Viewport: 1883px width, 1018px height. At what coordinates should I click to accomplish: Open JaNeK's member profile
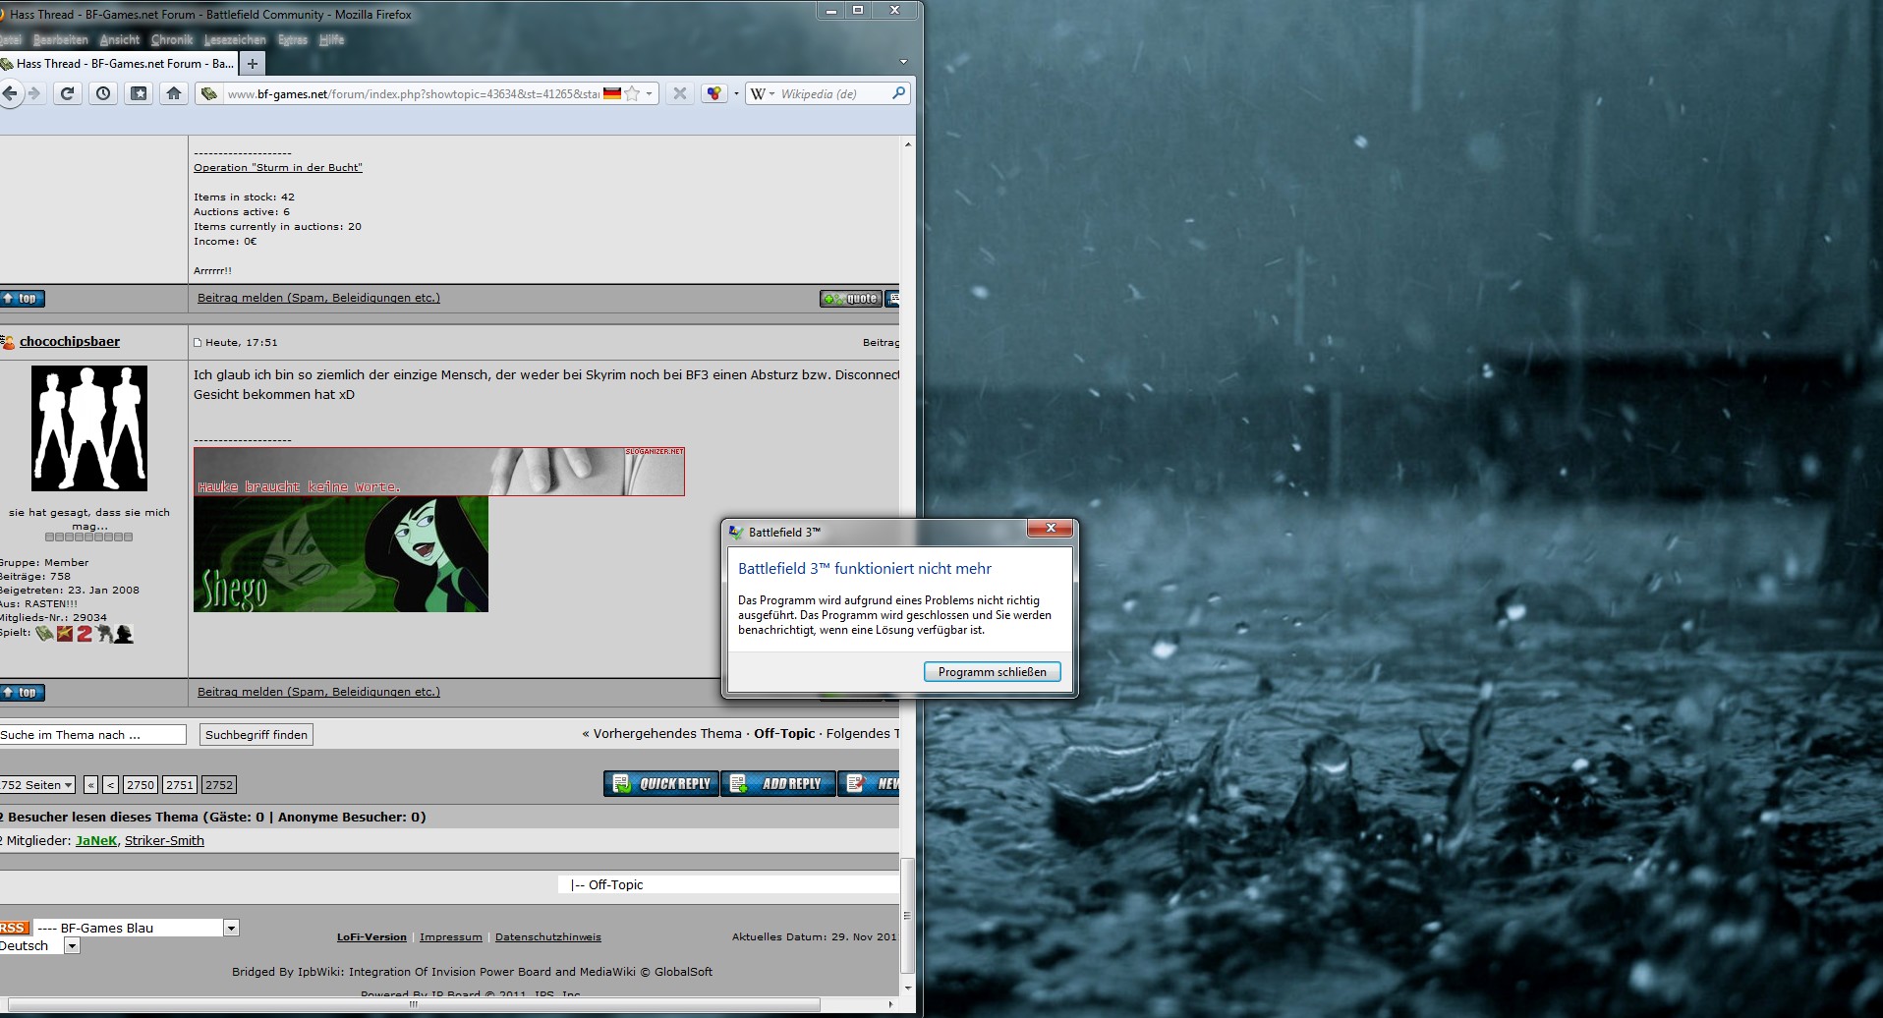coord(96,841)
